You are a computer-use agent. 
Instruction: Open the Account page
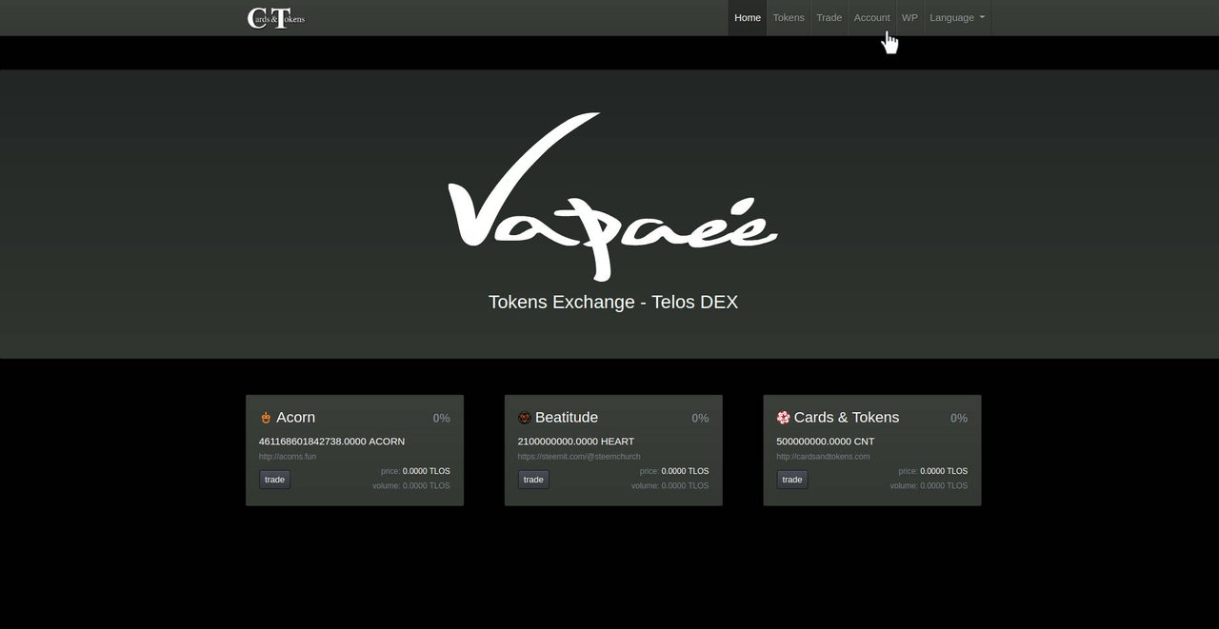point(872,17)
